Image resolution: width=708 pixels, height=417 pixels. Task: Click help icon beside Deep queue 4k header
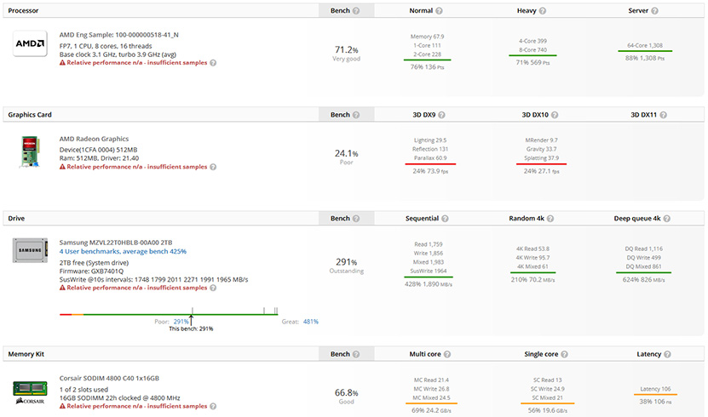click(x=666, y=219)
